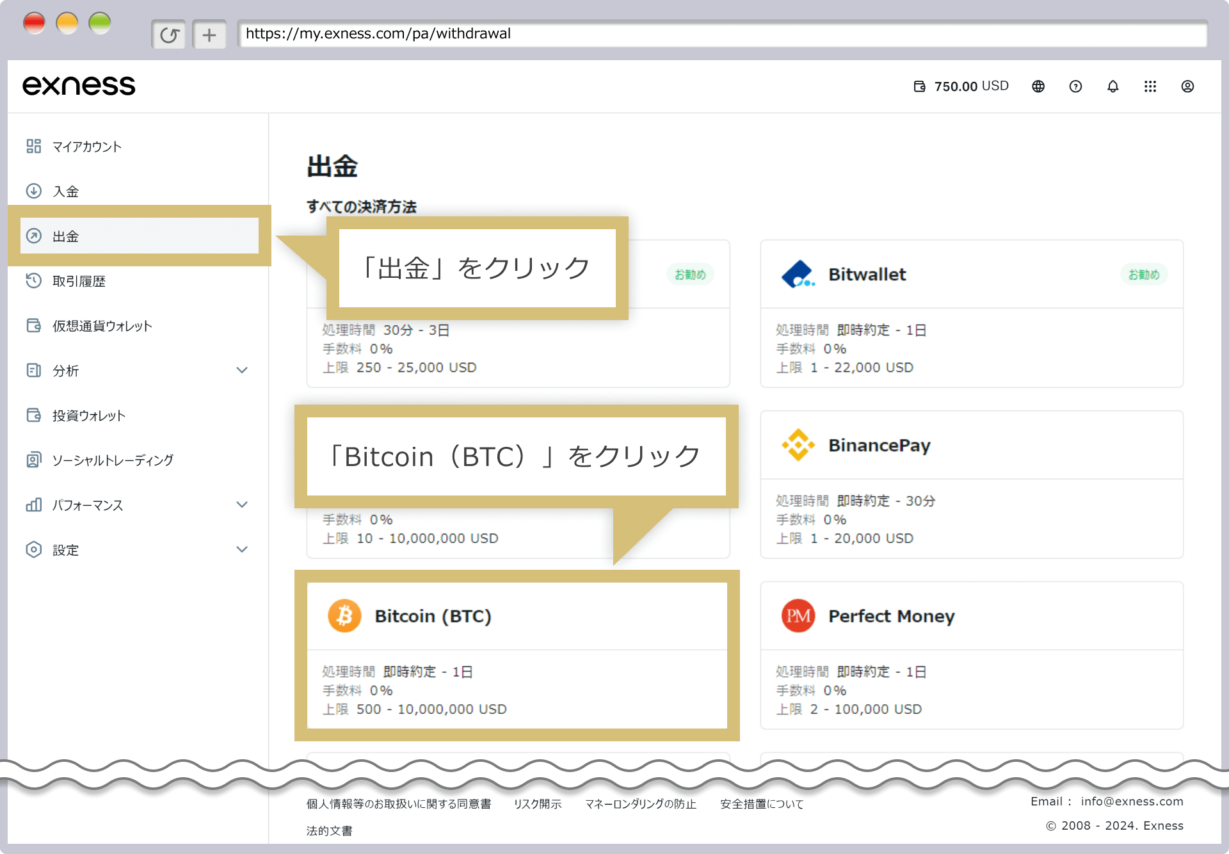1229x854 pixels.
Task: Open 取引履歴 in the sidebar
Action: [x=79, y=281]
